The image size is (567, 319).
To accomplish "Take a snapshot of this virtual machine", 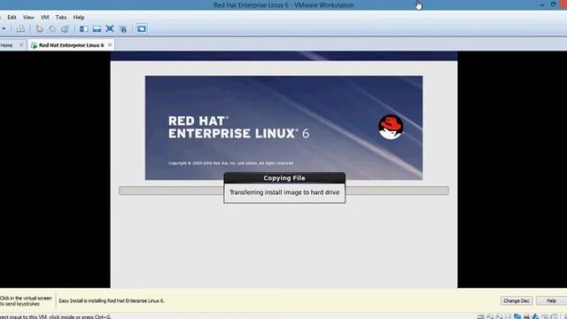I will [39, 29].
